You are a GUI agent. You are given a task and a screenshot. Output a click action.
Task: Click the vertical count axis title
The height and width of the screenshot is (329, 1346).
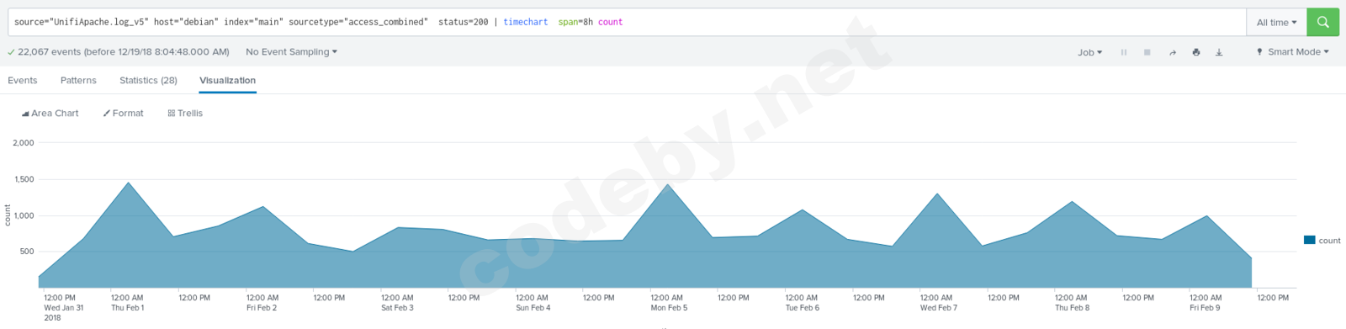click(8, 215)
